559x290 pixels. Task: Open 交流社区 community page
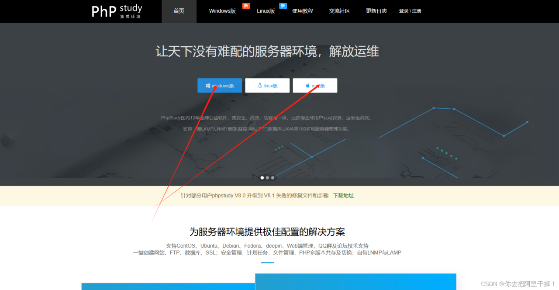click(x=339, y=11)
